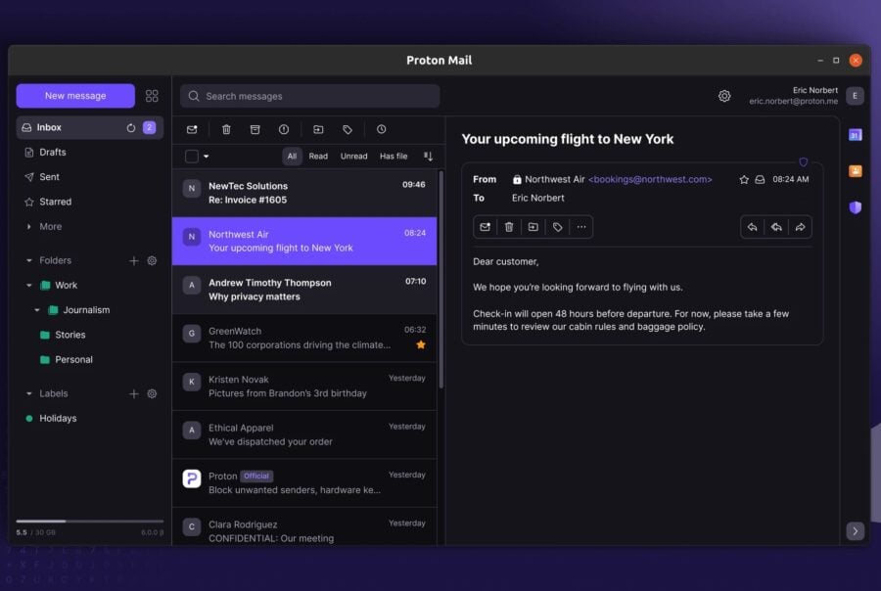Click the message list vertical scrollbar
Screen dimensions: 881x591
pos(441,279)
